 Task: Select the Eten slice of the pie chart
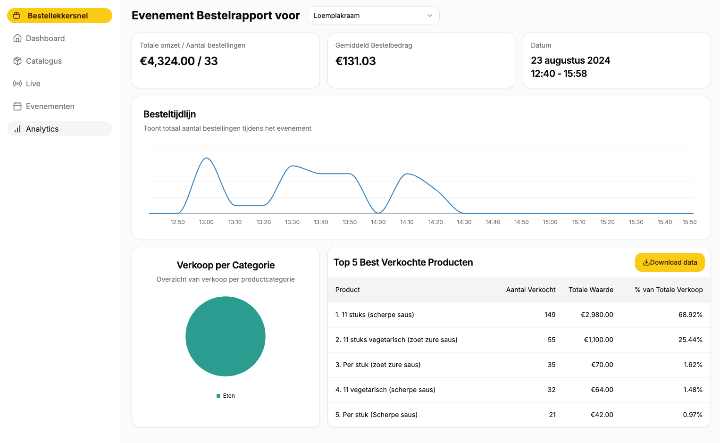click(226, 336)
